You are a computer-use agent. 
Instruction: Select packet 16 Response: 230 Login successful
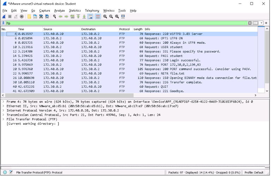click(x=129, y=60)
